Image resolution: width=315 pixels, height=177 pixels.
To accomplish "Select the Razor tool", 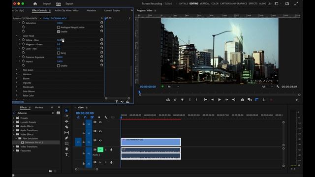I will coord(67,127).
